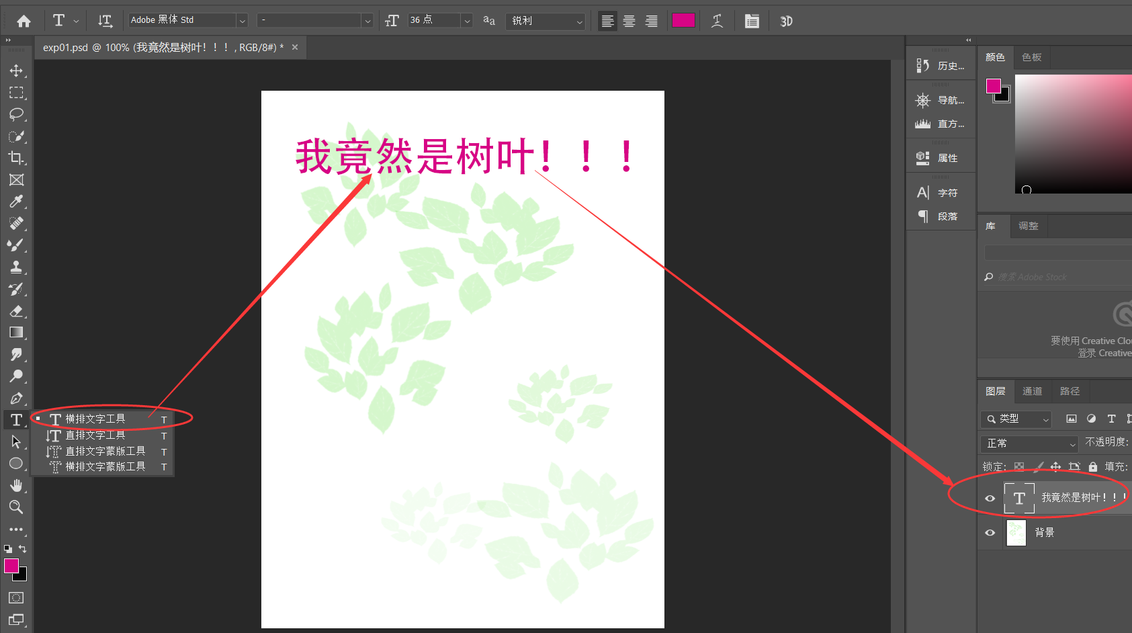Select the Zoom tool
1132x633 pixels.
click(x=16, y=507)
